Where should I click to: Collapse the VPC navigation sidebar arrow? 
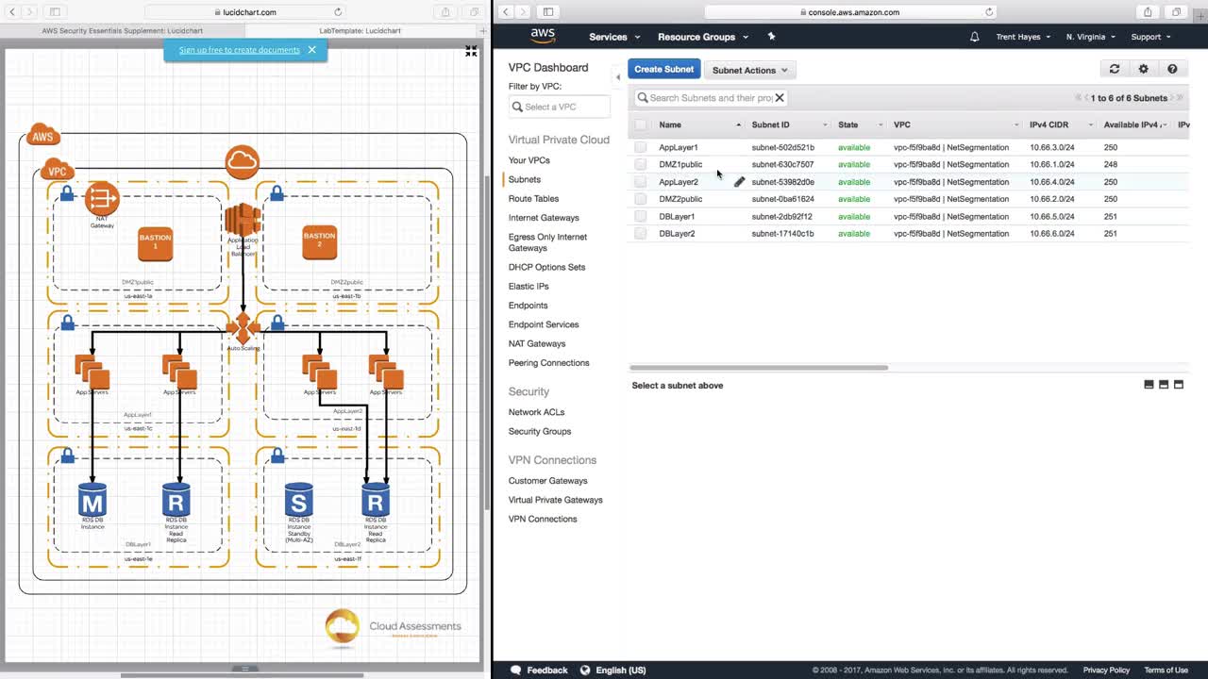(x=618, y=76)
